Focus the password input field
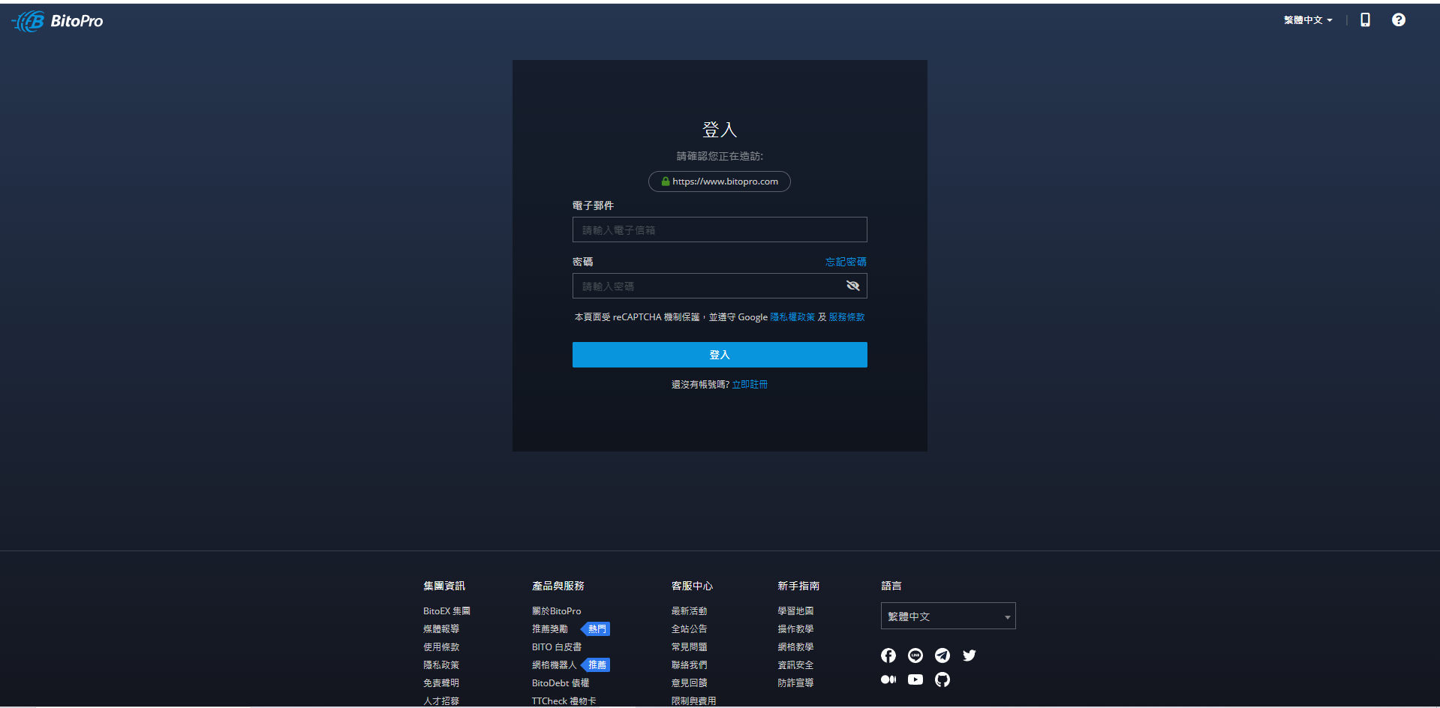Image resolution: width=1440 pixels, height=708 pixels. click(x=720, y=286)
